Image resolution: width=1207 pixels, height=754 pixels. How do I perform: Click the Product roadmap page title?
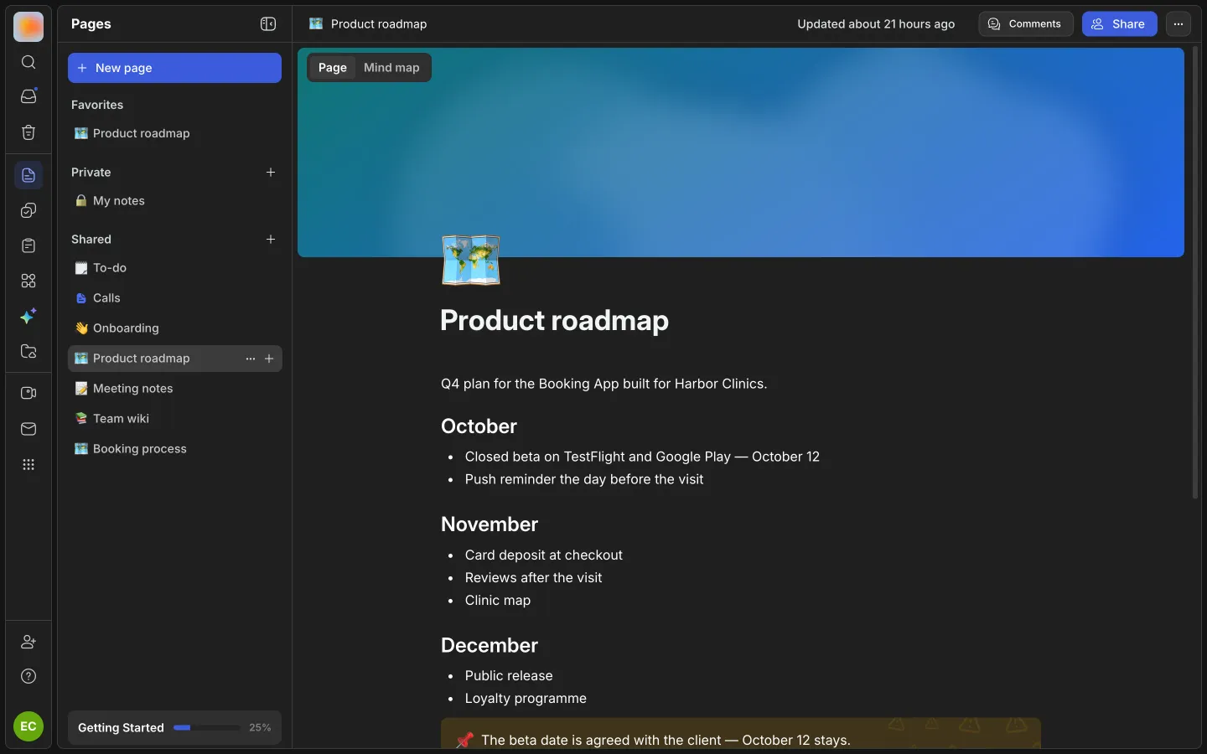tap(554, 320)
